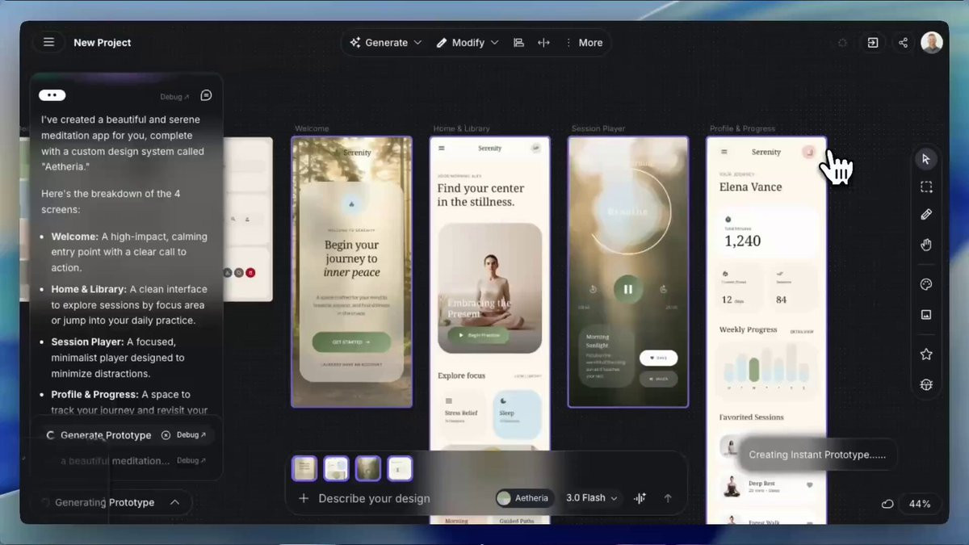Screen dimensions: 969x545
Task: Open the image tool in right sidebar
Action: tap(926, 315)
